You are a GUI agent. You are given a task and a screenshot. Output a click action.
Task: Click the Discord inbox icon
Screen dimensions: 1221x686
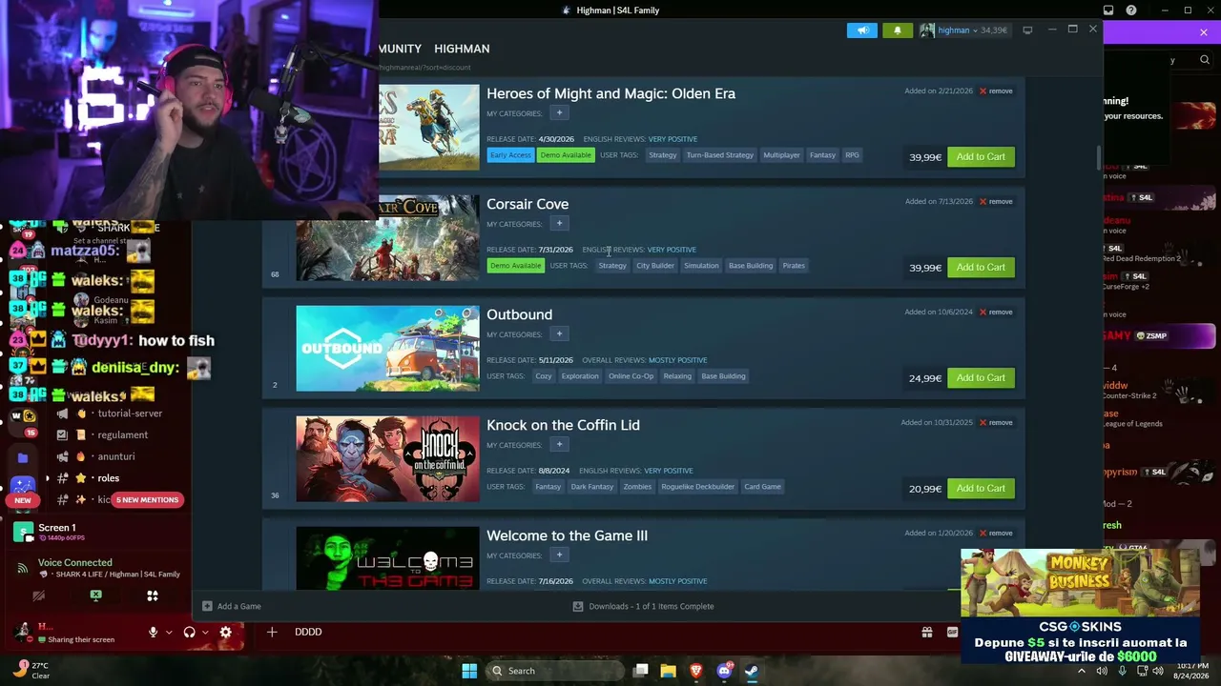tap(1107, 10)
